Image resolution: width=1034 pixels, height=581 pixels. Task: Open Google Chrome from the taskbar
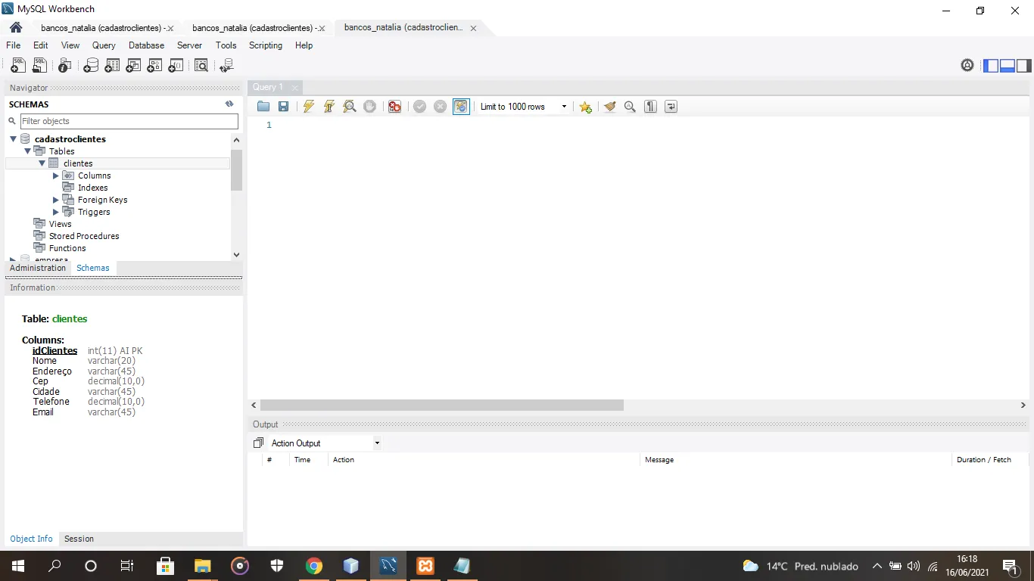313,566
